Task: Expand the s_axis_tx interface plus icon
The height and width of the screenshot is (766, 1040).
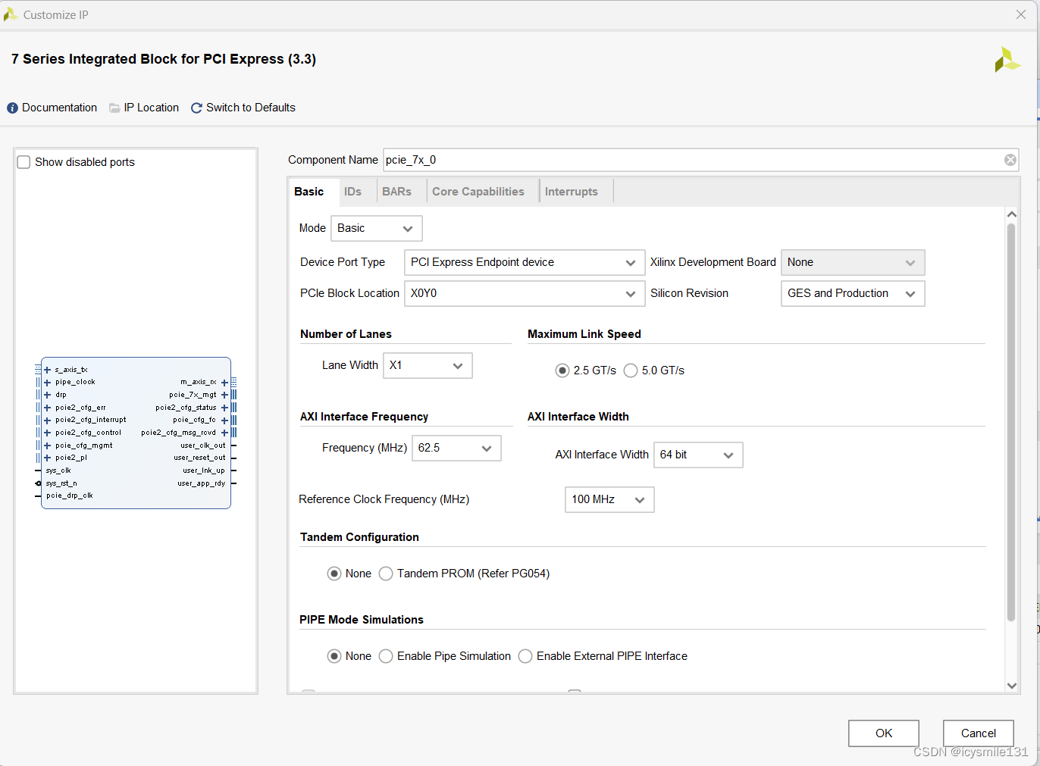Action: [x=47, y=370]
